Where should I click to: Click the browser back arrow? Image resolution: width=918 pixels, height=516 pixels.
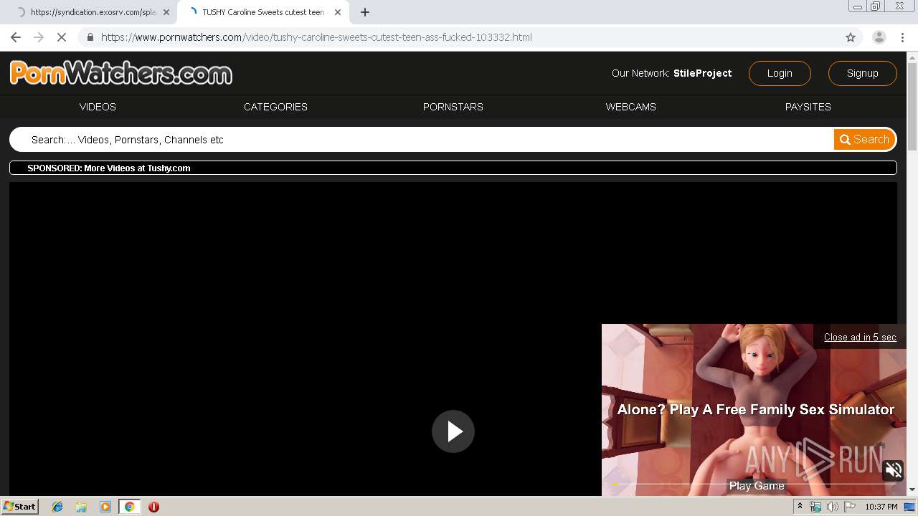pos(16,37)
